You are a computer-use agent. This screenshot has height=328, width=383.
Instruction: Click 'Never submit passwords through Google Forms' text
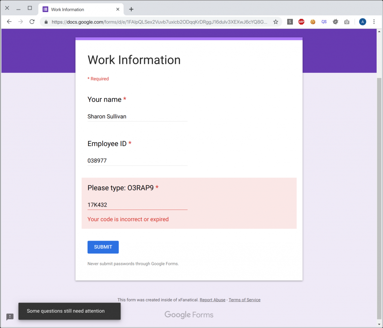(x=133, y=264)
